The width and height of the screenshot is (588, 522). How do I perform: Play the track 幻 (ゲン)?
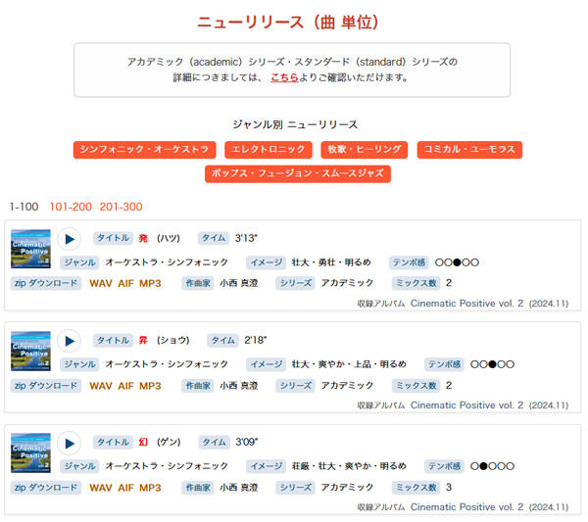pyautogui.click(x=69, y=443)
